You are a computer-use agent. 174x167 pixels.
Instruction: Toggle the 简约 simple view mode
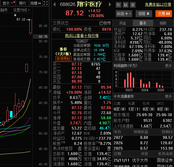22,3
